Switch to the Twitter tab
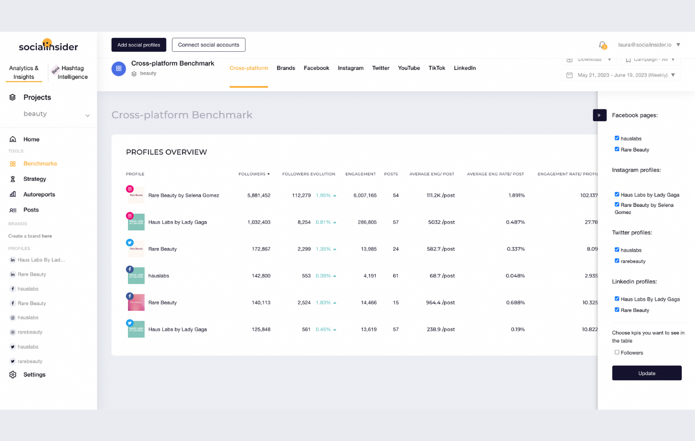695x441 pixels. (x=381, y=68)
